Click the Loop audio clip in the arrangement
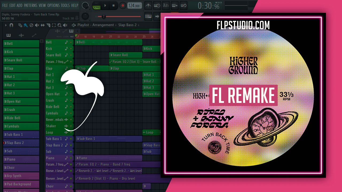 click(x=151, y=133)
